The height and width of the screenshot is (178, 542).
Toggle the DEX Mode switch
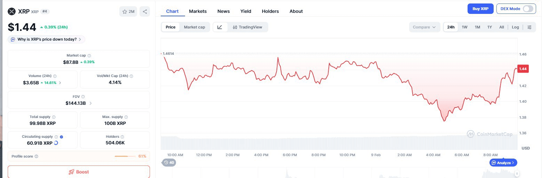(527, 9)
